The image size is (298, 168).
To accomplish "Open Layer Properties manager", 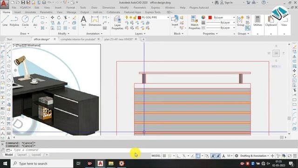I will 117,23.
